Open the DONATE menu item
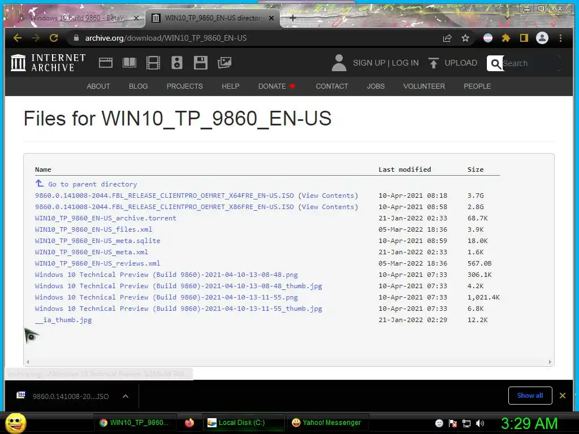Image resolution: width=579 pixels, height=434 pixels. click(276, 86)
